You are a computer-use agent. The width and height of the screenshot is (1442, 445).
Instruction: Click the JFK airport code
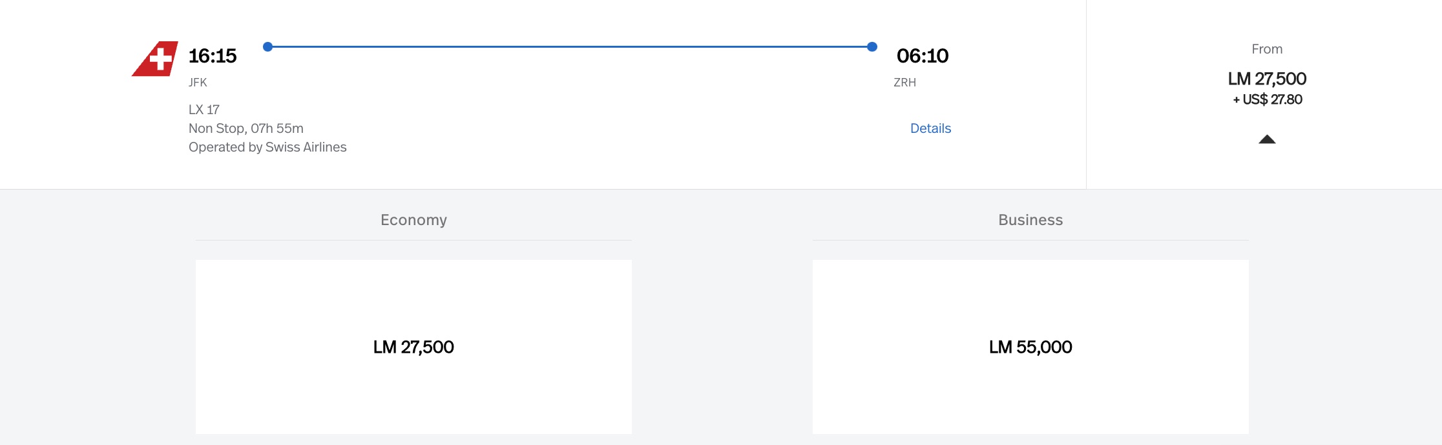coord(198,83)
